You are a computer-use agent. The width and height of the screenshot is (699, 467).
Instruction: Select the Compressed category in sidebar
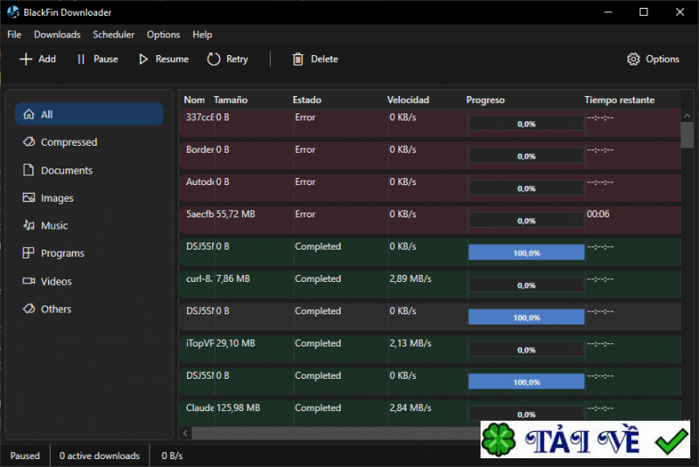68,142
